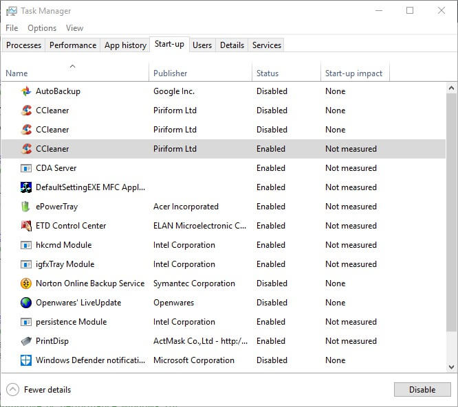Image resolution: width=458 pixels, height=407 pixels.
Task: Click the highlighted Enabled CCleaner row icon
Action: pyautogui.click(x=26, y=149)
